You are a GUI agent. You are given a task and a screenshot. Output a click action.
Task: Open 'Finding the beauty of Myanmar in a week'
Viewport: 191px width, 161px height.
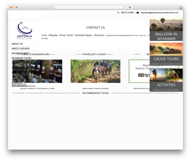click(x=37, y=89)
